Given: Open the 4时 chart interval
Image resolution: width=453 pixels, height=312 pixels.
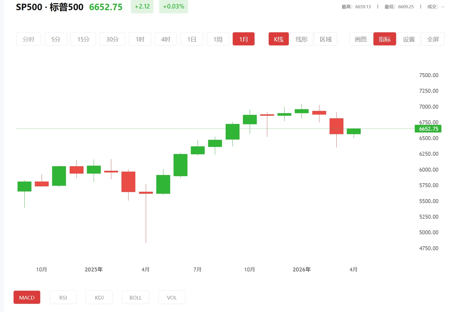Looking at the screenshot, I should pyautogui.click(x=166, y=39).
